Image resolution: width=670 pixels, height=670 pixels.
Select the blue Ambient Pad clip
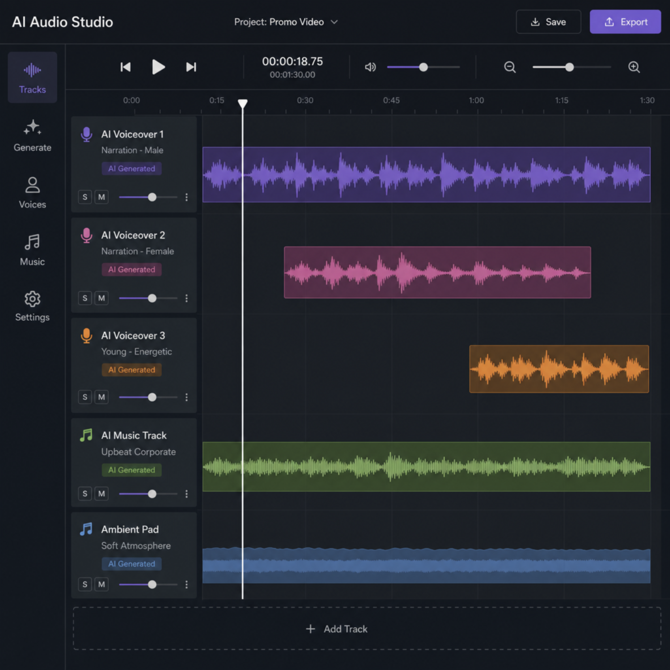[427, 565]
